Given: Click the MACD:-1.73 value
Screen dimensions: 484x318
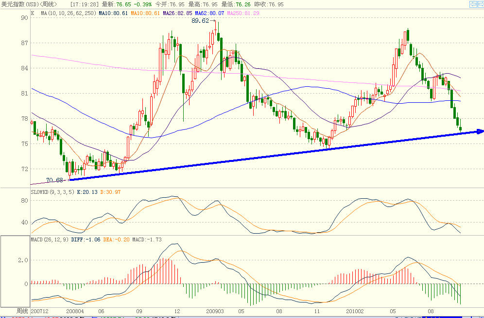Looking at the screenshot, I should 147,239.
